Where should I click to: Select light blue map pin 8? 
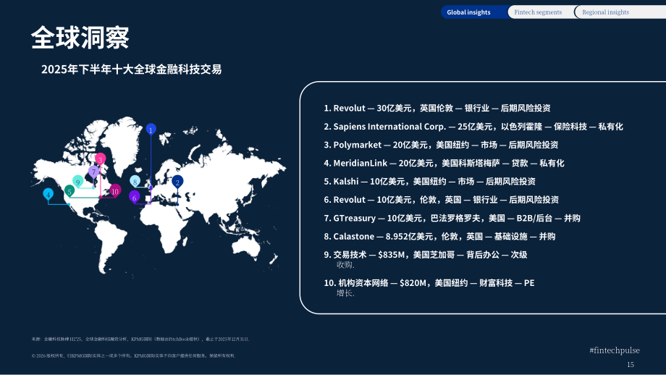pyautogui.click(x=135, y=181)
